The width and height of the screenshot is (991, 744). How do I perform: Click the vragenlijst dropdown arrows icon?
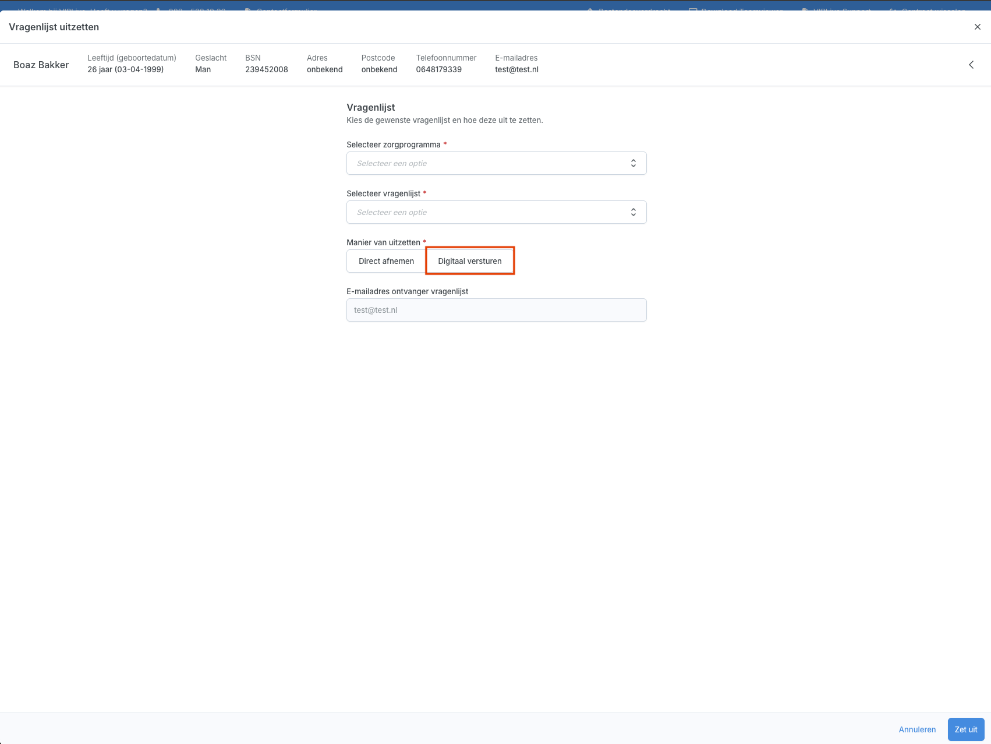[x=633, y=212]
